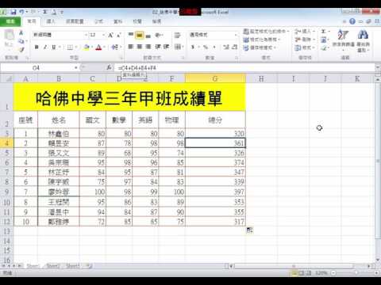Align cell text right
This screenshot has width=381, height=285.
tap(148, 47)
